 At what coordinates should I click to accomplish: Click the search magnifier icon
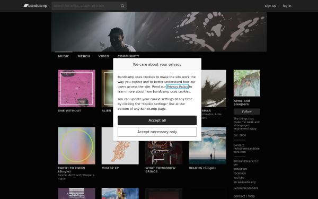(x=122, y=6)
